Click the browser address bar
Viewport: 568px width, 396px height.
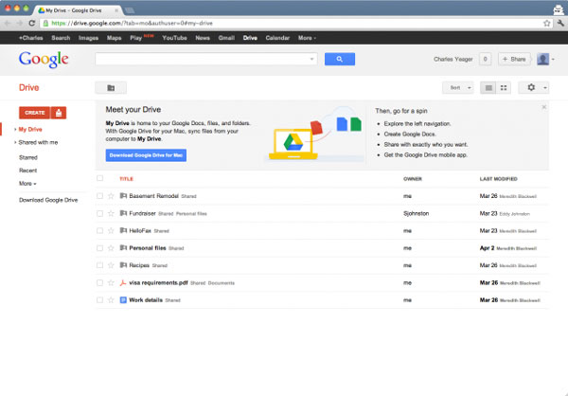tap(293, 23)
